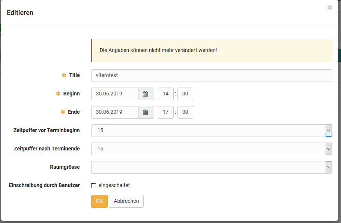Click the 'Einschreibung durch Benutzer' label
The image size is (341, 223).
pyautogui.click(x=44, y=185)
